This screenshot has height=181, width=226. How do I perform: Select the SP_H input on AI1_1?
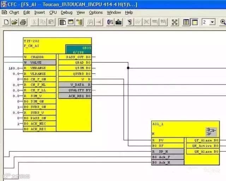point(168,151)
